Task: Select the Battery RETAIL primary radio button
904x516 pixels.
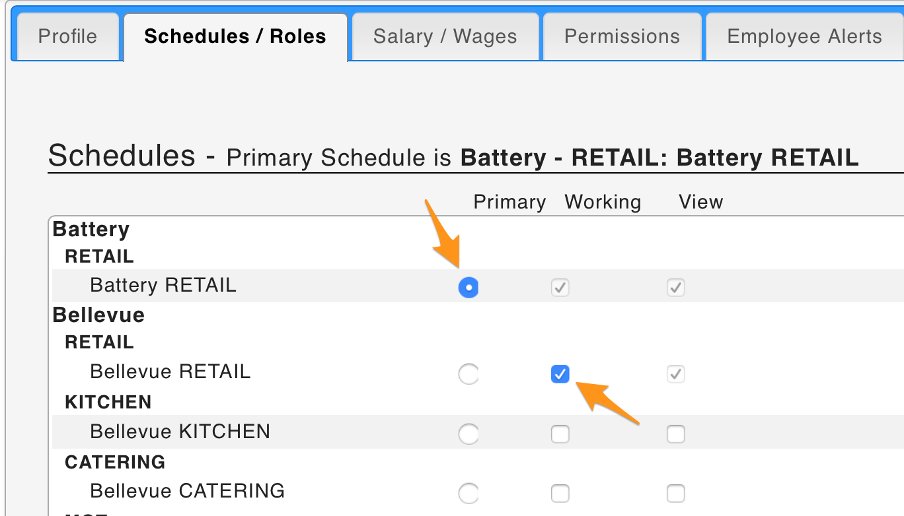Action: [469, 288]
